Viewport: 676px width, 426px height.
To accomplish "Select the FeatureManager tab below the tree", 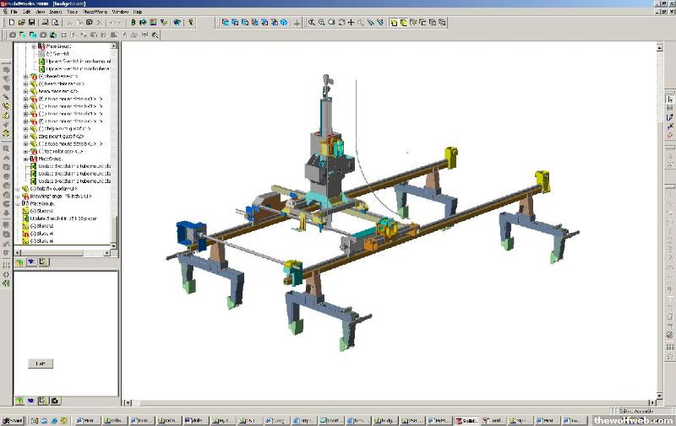I will tap(19, 262).
